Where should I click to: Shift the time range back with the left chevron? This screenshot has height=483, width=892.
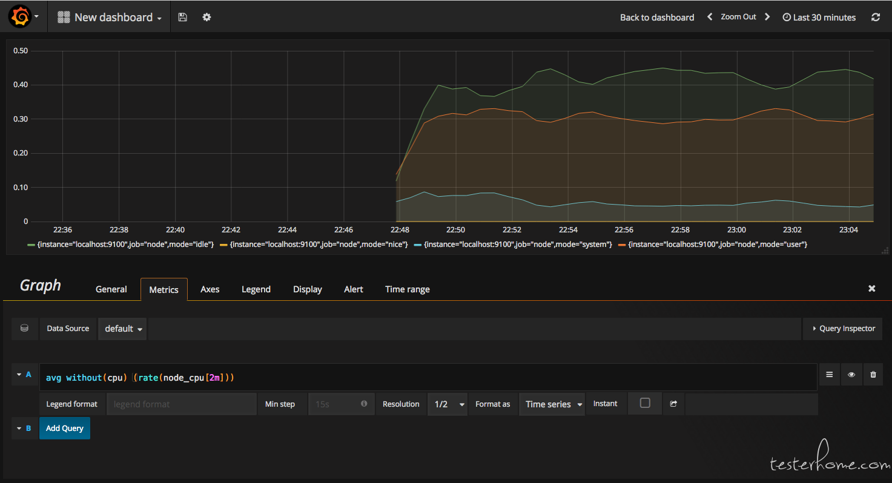click(x=710, y=17)
